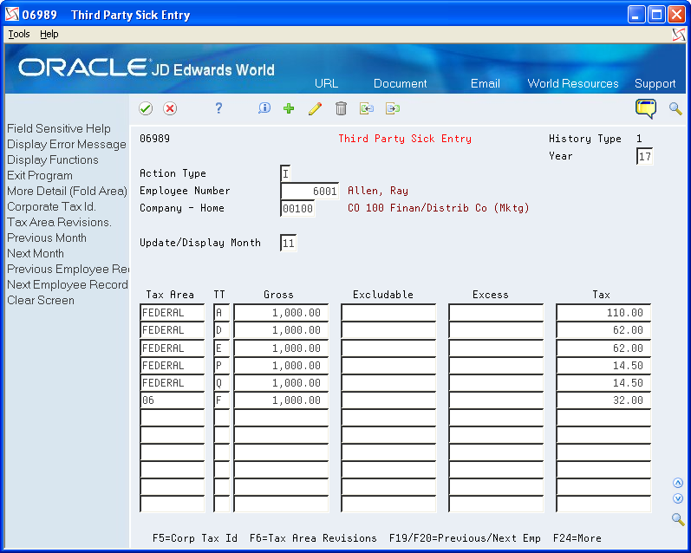
Task: Open the Support link
Action: pos(655,84)
